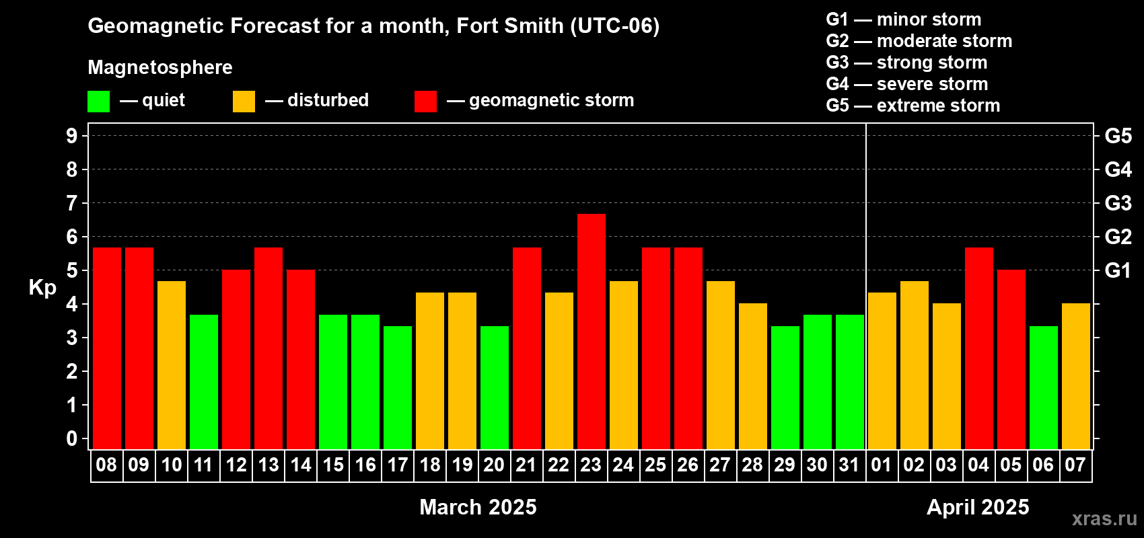Screen dimensions: 1144x538
Task: Select the green bar for March 31
Action: [850, 382]
